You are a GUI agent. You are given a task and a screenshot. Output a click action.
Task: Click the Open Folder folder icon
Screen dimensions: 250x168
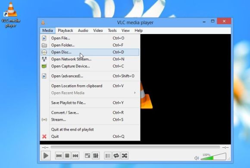click(x=44, y=45)
